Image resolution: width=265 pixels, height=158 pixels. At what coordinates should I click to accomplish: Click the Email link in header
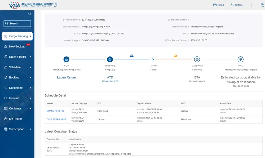(x=220, y=5)
